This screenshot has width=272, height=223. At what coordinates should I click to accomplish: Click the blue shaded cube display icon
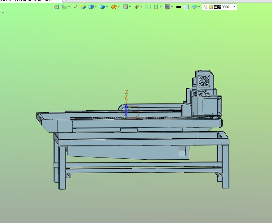pyautogui.click(x=91, y=7)
